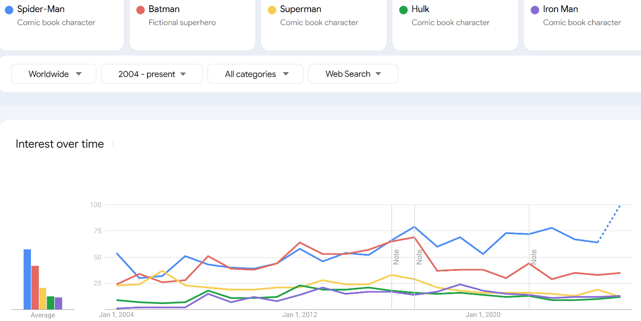Select the Iron Man search term card

point(582,25)
